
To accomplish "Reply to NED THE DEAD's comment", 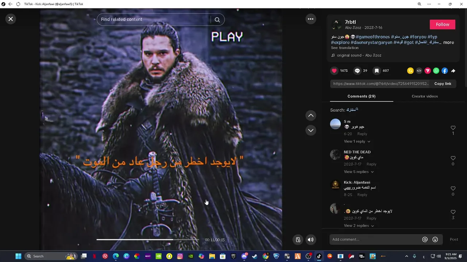I will pos(371,164).
